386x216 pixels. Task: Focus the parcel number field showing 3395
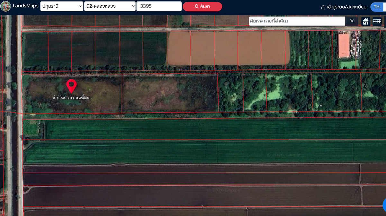coord(159,6)
